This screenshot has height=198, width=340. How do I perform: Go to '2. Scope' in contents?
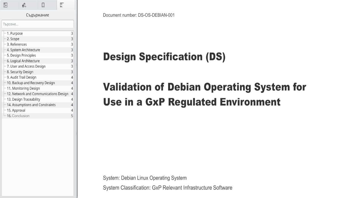coord(38,39)
